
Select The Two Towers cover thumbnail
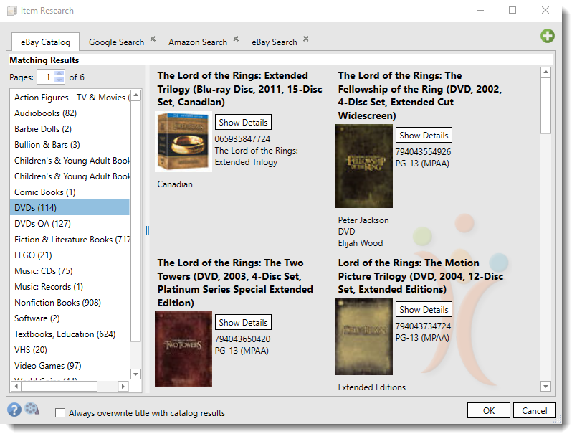183,349
